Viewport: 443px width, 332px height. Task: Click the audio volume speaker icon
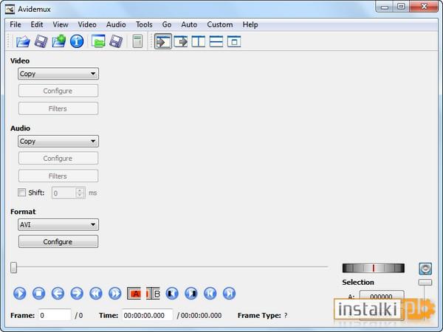(x=425, y=269)
